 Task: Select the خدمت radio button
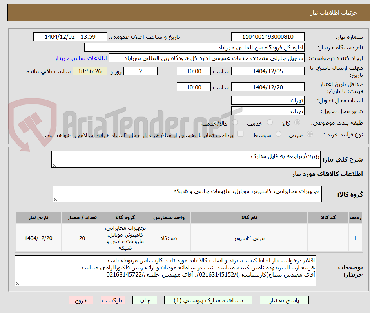[x=270, y=122]
